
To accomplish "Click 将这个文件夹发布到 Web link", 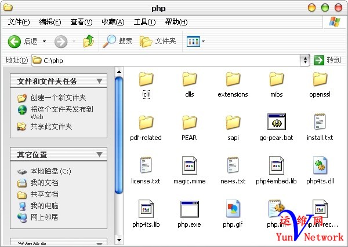I will click(61, 113).
